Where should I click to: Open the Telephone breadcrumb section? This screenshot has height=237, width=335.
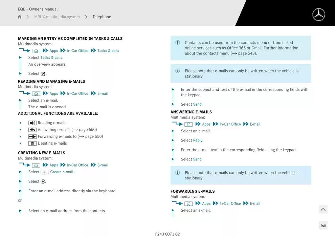[x=102, y=17]
